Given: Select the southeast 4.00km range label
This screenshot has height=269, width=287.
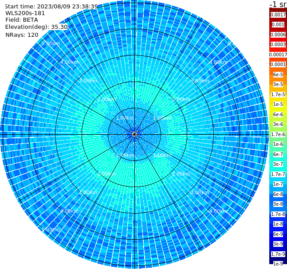Looking at the screenshot, I should pos(218,211).
